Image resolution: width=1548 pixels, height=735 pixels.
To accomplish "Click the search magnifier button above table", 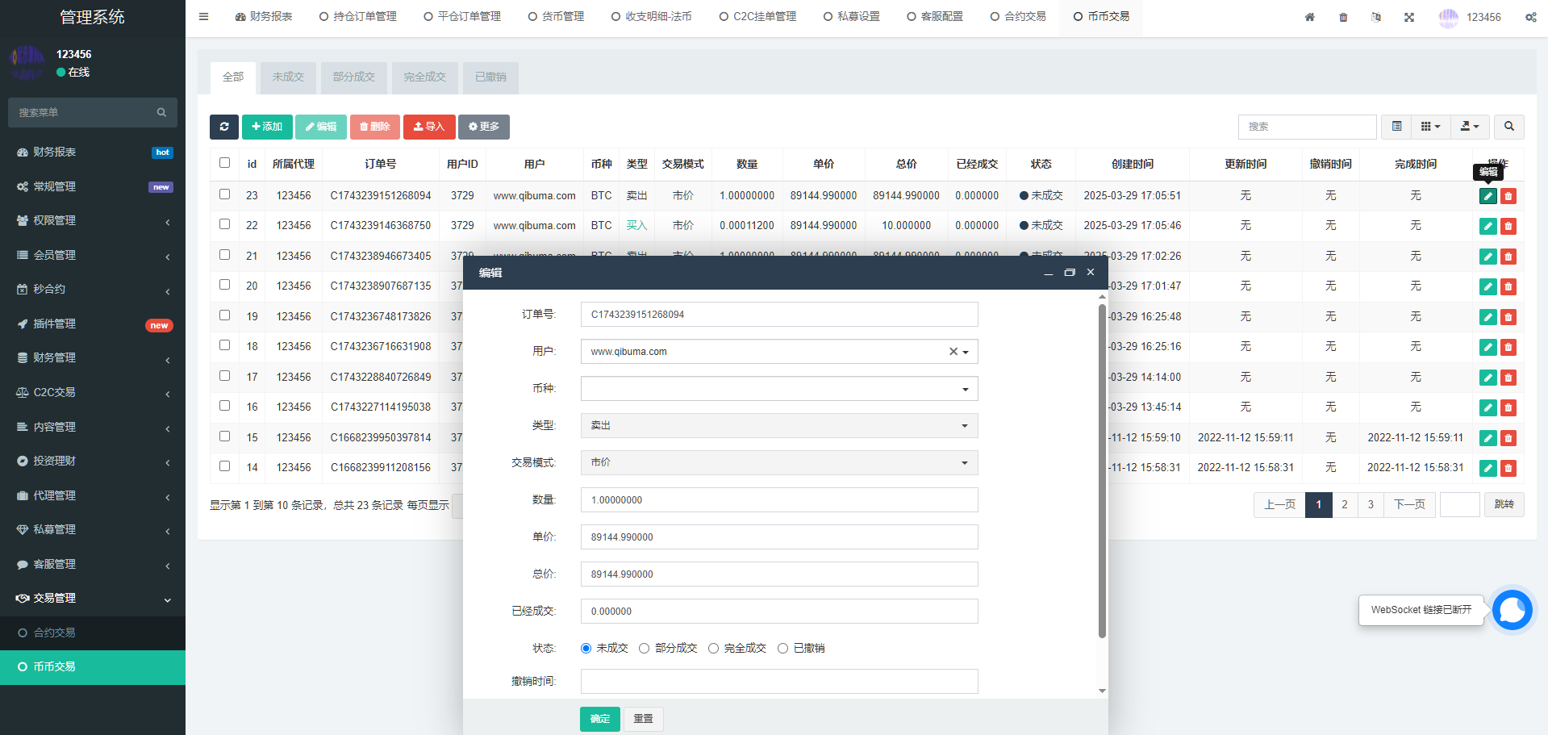I will (x=1508, y=127).
